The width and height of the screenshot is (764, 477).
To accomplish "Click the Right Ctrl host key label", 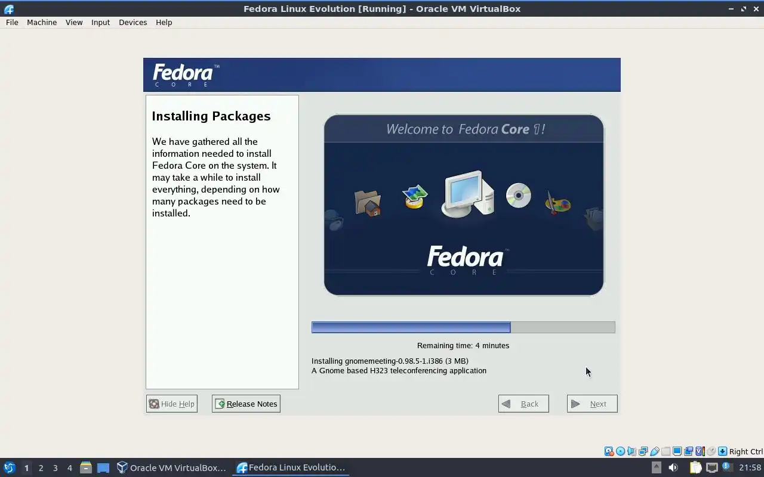I will (x=746, y=451).
